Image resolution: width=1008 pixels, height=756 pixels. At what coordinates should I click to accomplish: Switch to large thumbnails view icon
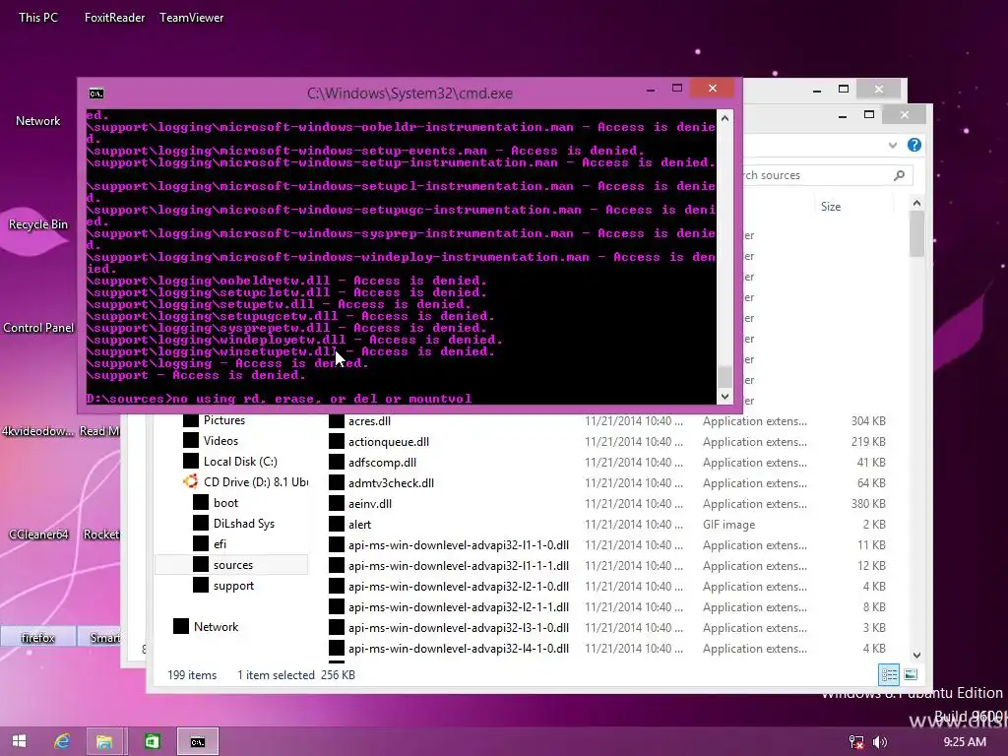click(x=911, y=674)
